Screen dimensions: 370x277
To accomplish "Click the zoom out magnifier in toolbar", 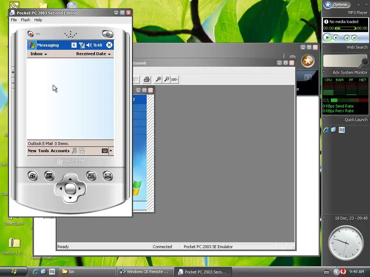I will 167,79.
